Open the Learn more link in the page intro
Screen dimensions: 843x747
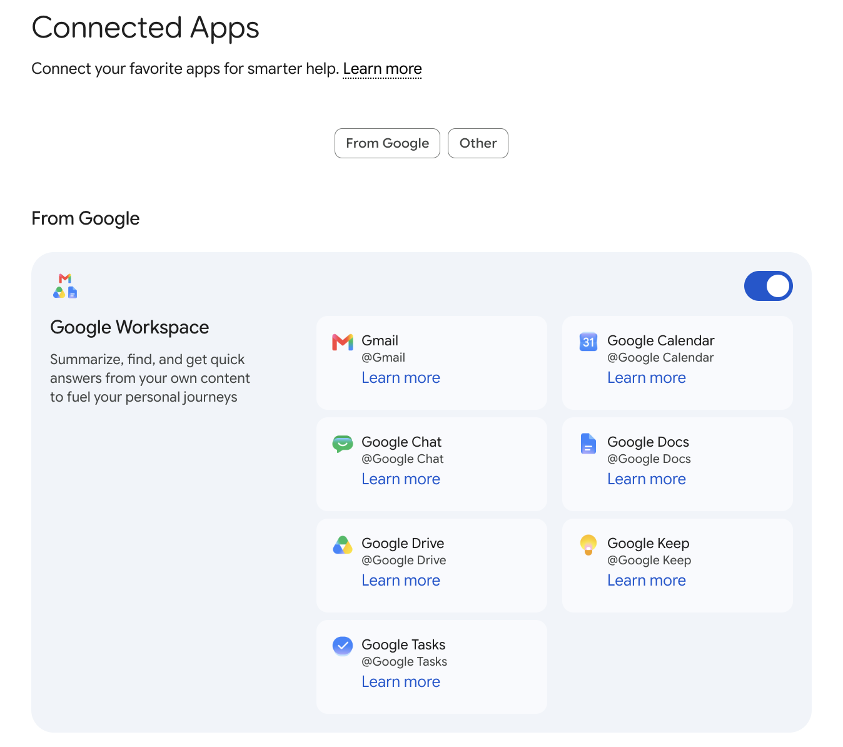tap(383, 68)
